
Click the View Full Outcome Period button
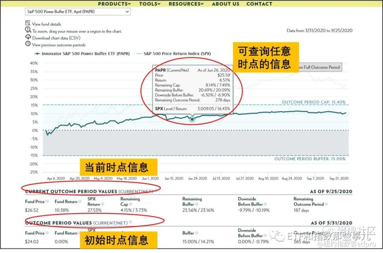pos(321,67)
